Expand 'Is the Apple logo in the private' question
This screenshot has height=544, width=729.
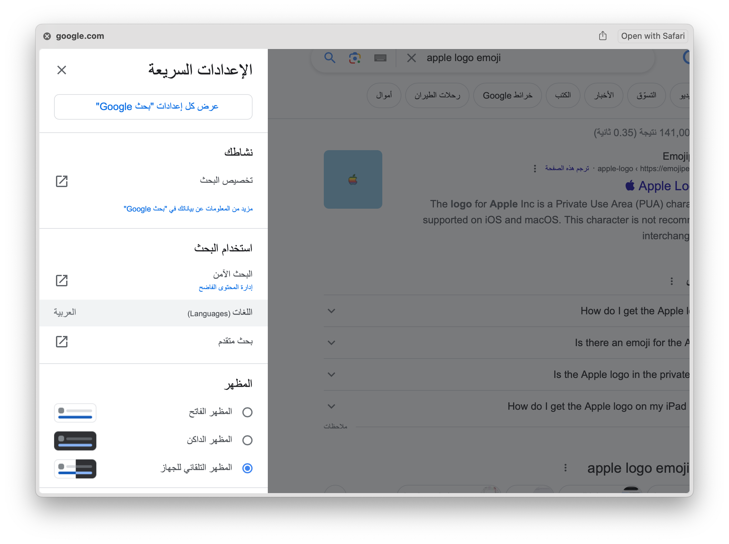pos(331,375)
